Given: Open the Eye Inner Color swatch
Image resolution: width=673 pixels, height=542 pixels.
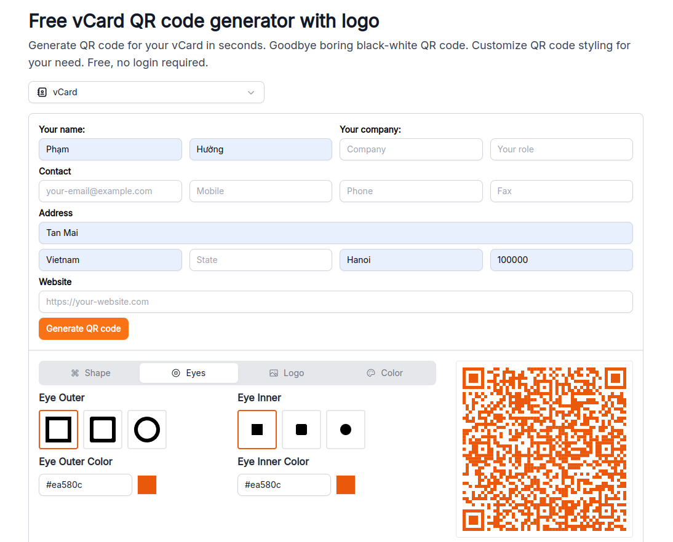Looking at the screenshot, I should point(346,485).
